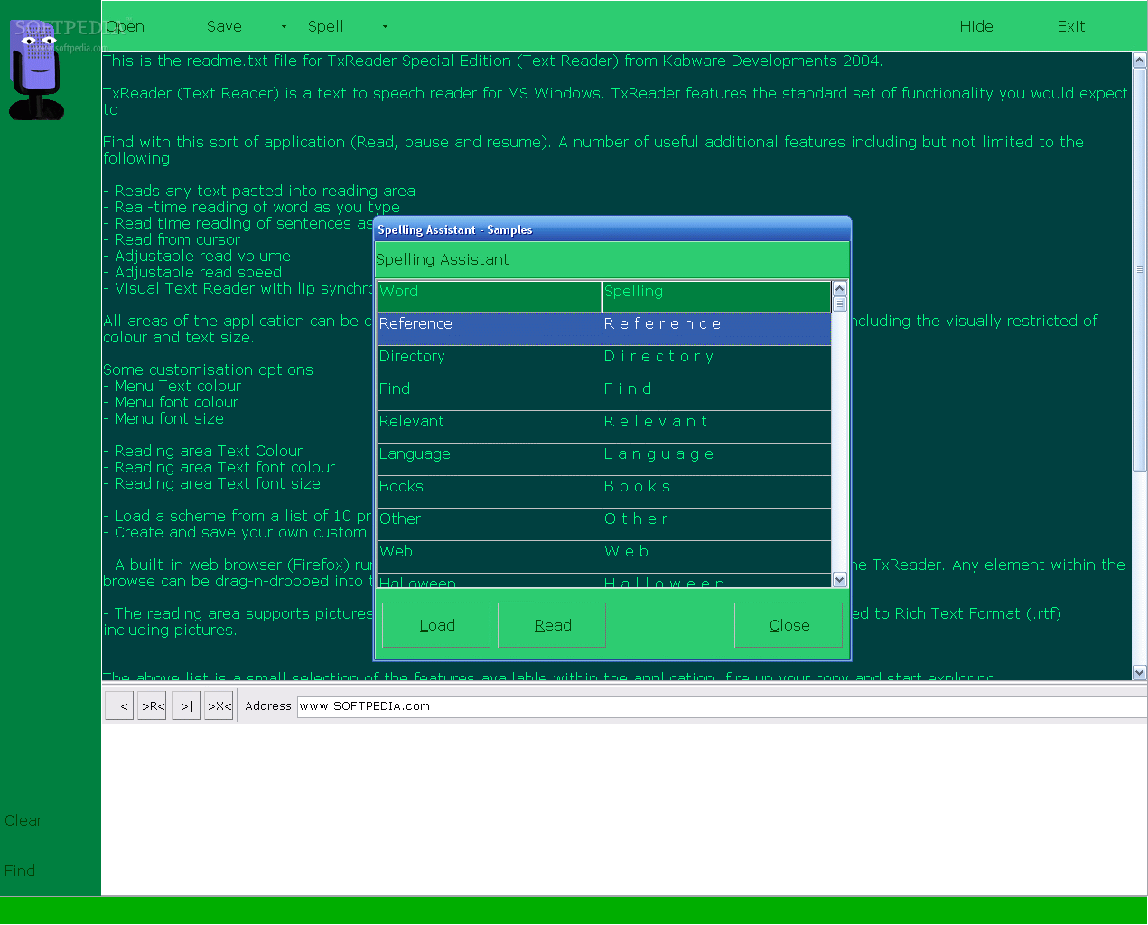
Task: Click the spelled-out 'R e l e v a n t' cell
Action: click(x=716, y=426)
